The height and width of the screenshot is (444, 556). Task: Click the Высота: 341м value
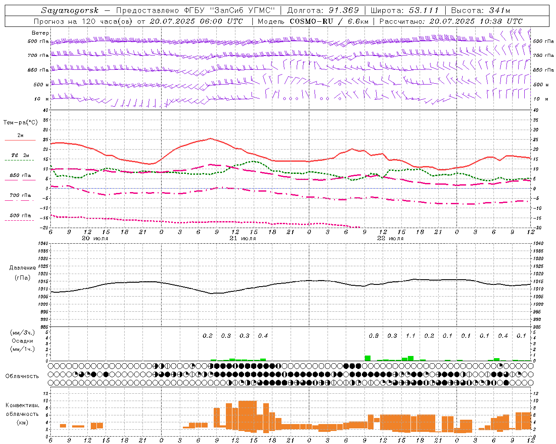pos(480,10)
